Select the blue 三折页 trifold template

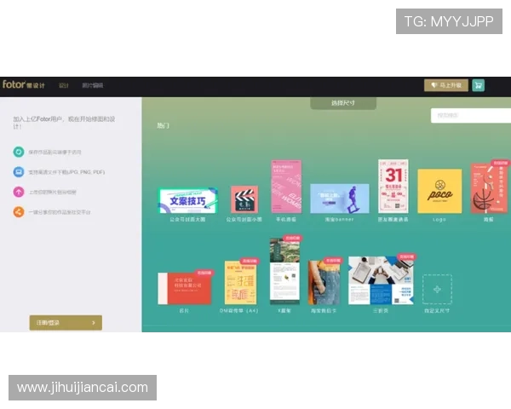pyautogui.click(x=381, y=280)
